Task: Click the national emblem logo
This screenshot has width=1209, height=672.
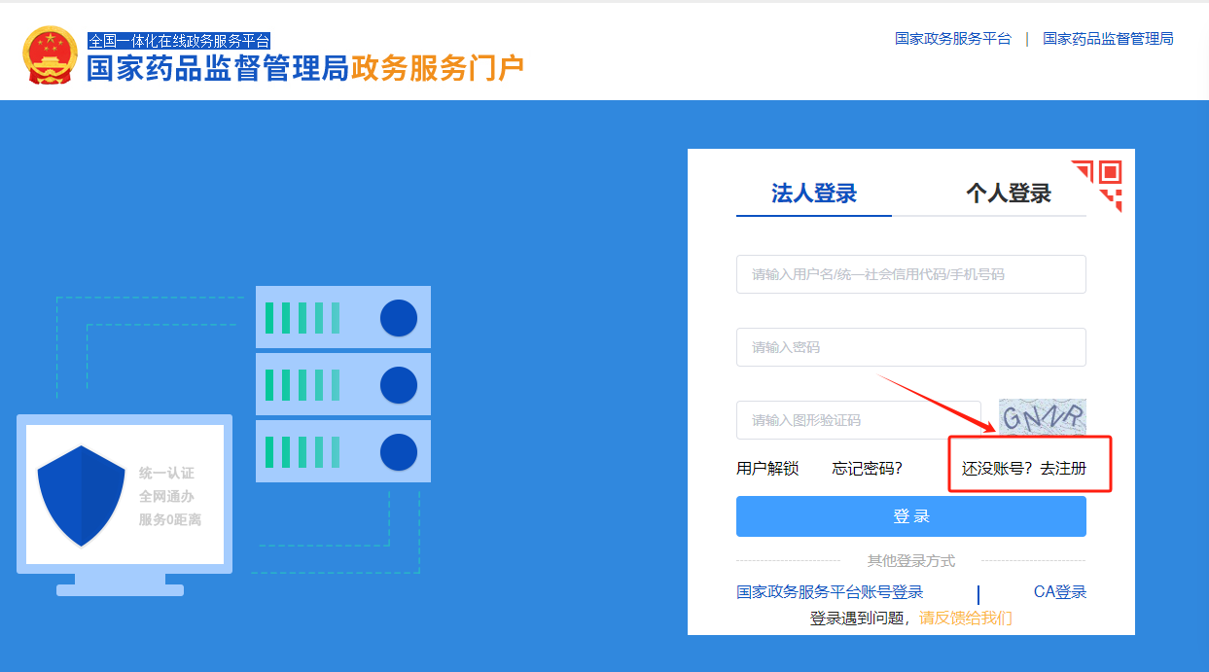Action: [x=50, y=55]
